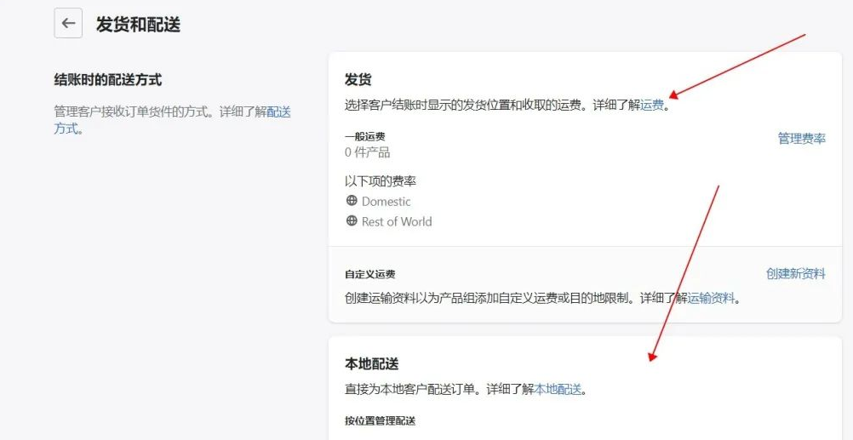Open the 管理费率 link
The width and height of the screenshot is (853, 440).
point(801,138)
